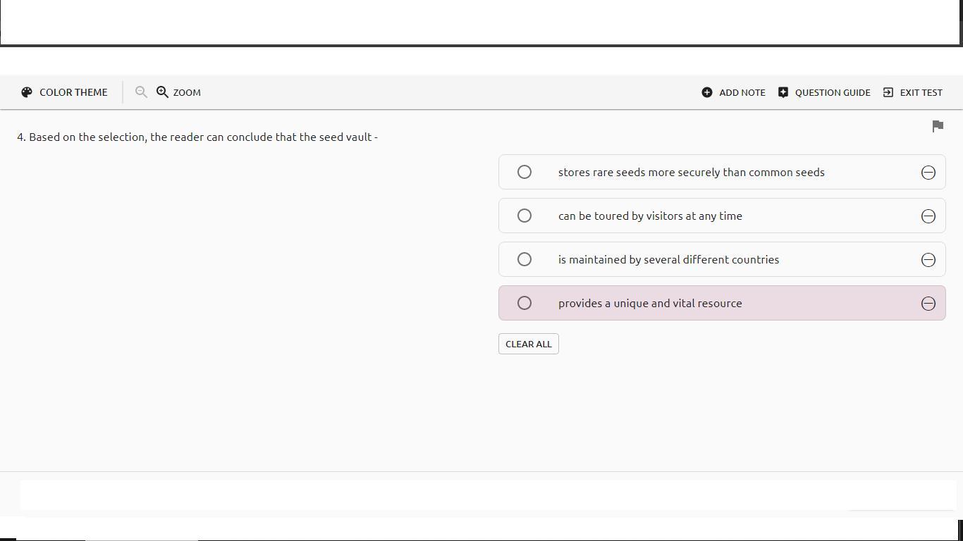Click the zoom out magnifier icon
The image size is (963, 541).
(141, 92)
